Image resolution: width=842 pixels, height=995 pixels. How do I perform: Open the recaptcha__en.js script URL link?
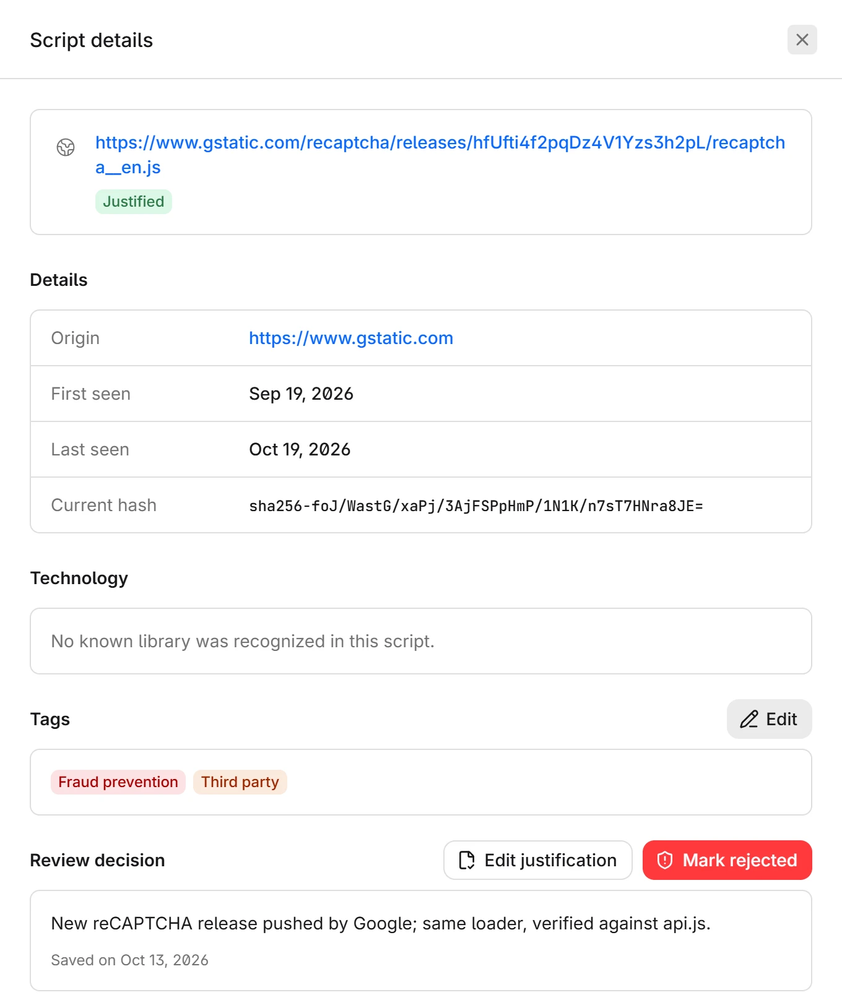click(440, 155)
